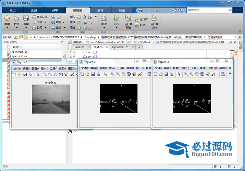Viewport: 245px width, 171px height.
Task: Click Rotate 3D tool in Figure 3
Action: (x=202, y=74)
